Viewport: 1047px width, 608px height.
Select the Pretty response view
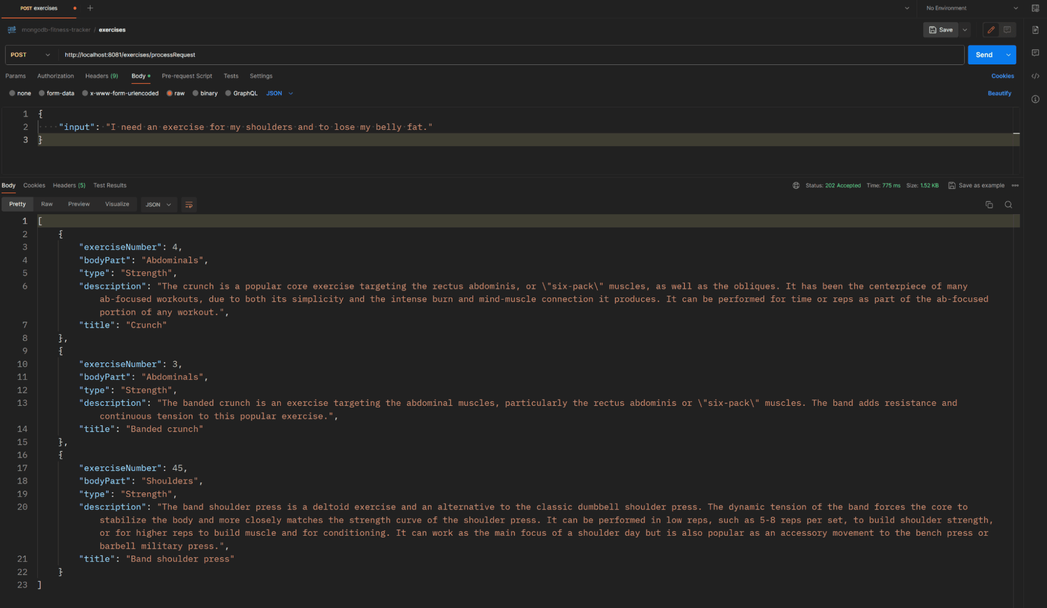pyautogui.click(x=17, y=204)
